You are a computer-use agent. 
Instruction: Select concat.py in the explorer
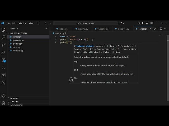tap(29, 37)
